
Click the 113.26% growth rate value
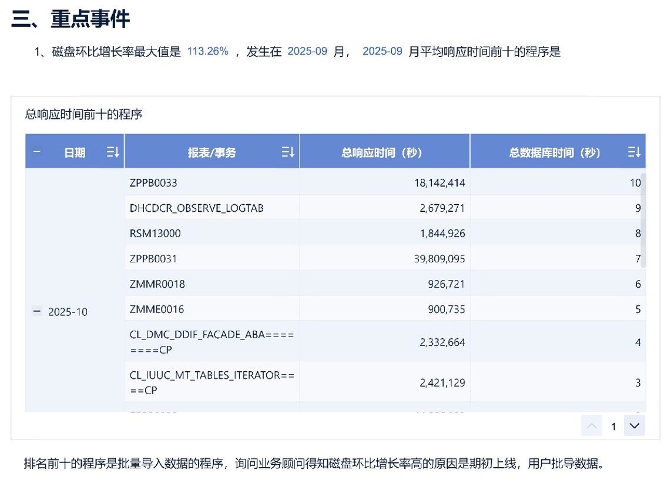(207, 51)
